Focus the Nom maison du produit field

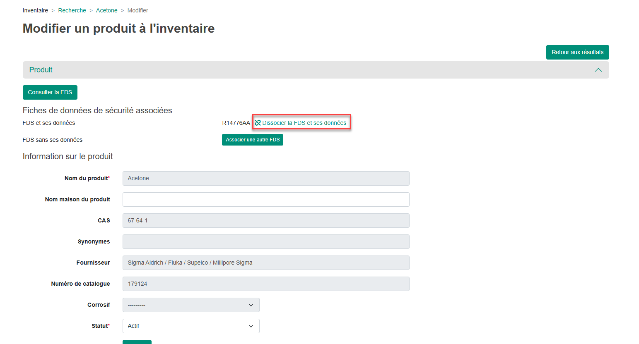point(266,199)
